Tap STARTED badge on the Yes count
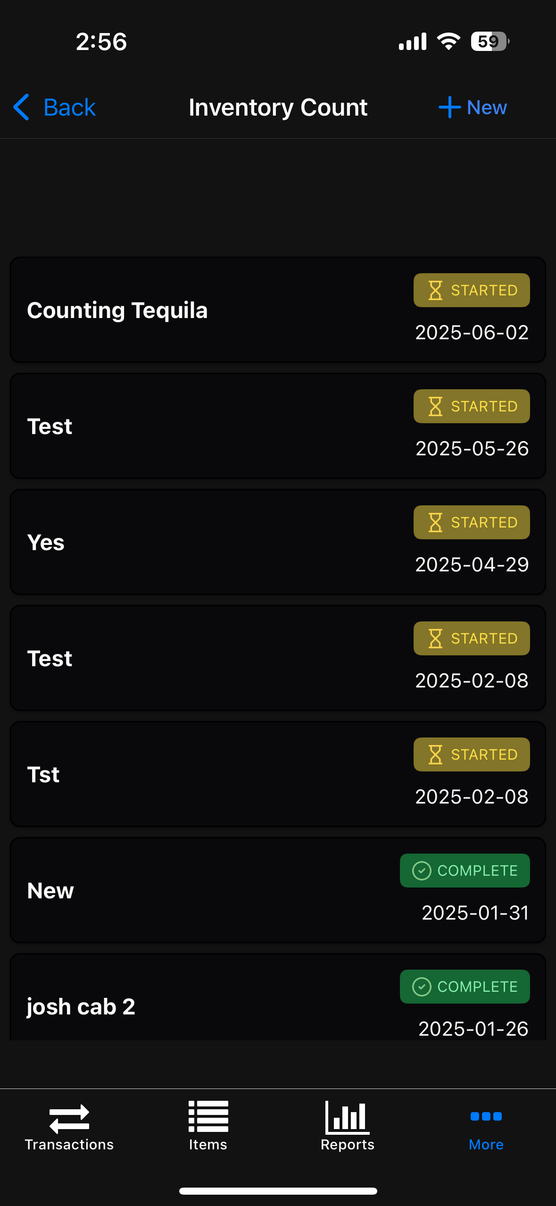This screenshot has height=1206, width=556. point(472,522)
